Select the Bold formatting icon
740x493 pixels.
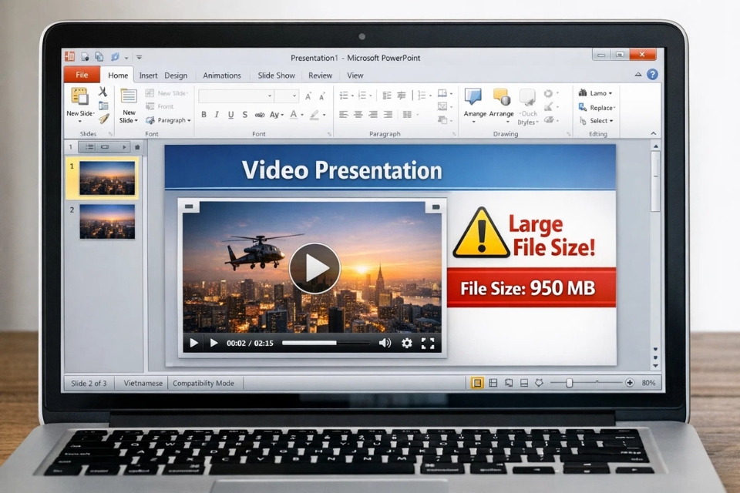tap(203, 114)
